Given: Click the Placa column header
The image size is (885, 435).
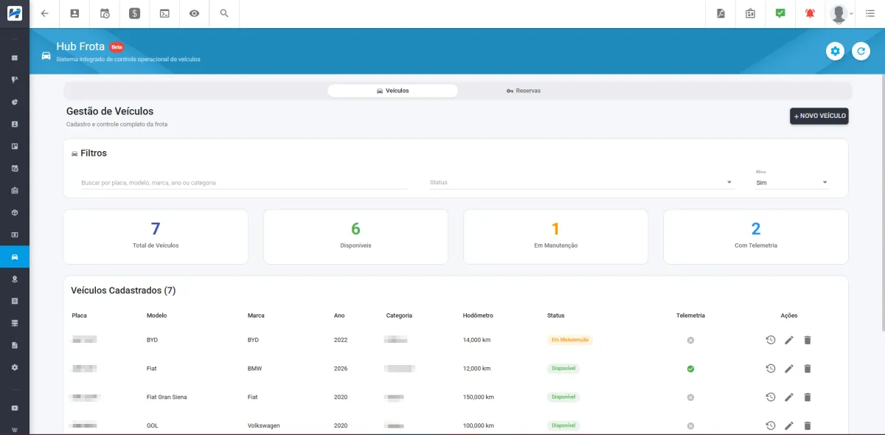Looking at the screenshot, I should point(79,316).
